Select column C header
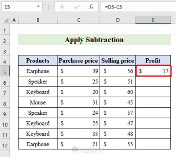Screen dimensions: 176x157 tap(79, 20)
